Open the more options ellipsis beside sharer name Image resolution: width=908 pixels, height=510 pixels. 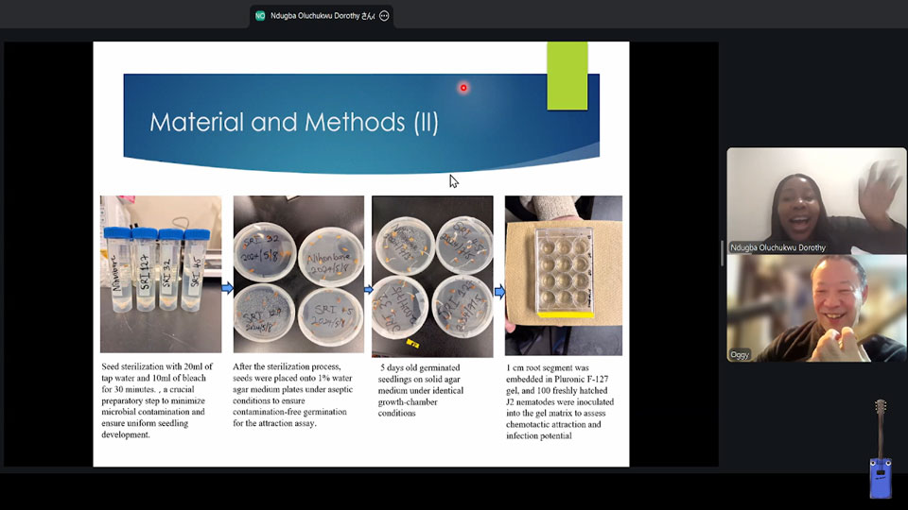pyautogui.click(x=384, y=16)
